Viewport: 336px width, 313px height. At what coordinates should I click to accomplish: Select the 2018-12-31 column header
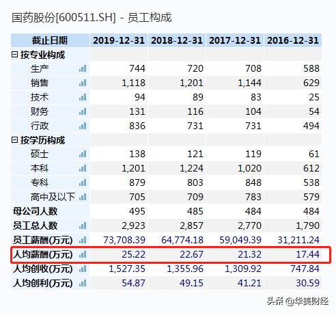click(177, 40)
